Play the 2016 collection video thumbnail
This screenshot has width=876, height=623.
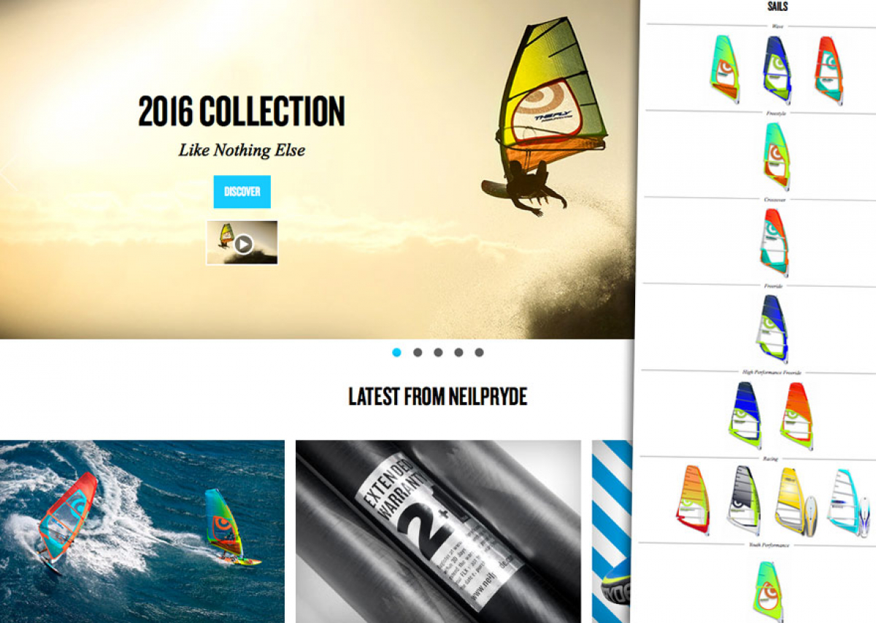[242, 242]
